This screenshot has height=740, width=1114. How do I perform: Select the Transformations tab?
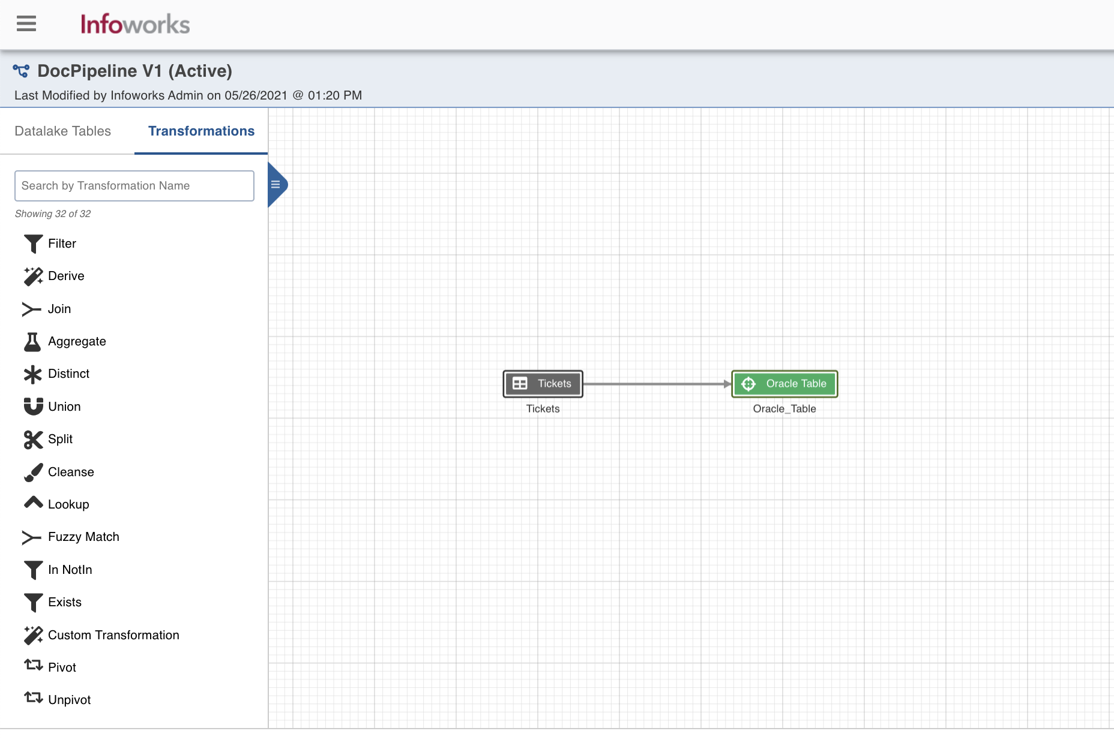pyautogui.click(x=201, y=131)
